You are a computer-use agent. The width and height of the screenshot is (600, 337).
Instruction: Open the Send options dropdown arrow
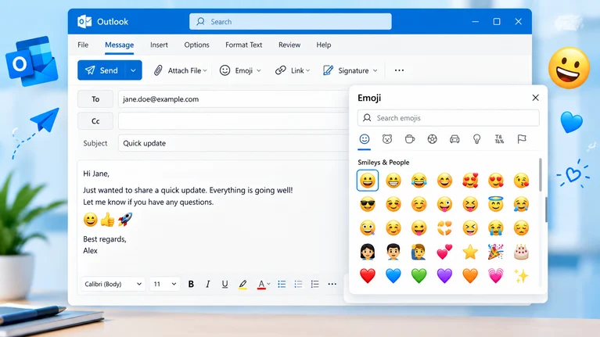[x=133, y=70]
